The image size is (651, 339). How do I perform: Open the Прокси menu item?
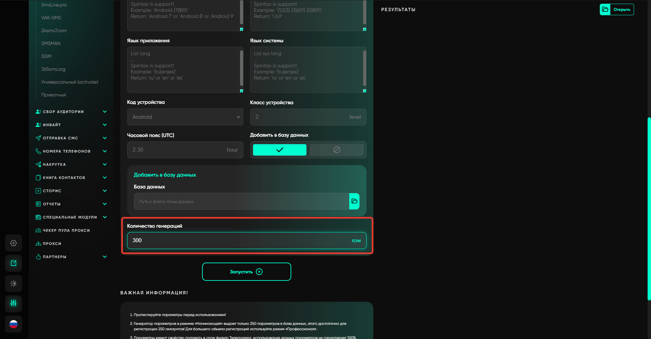tap(52, 244)
